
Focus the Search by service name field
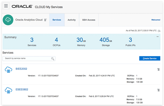click(x=29, y=59)
